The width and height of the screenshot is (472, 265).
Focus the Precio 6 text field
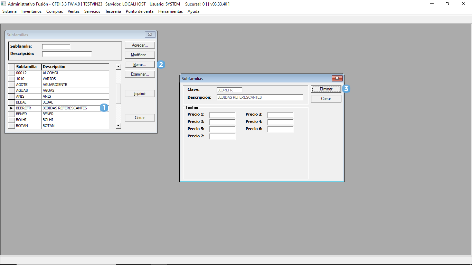[281, 129]
